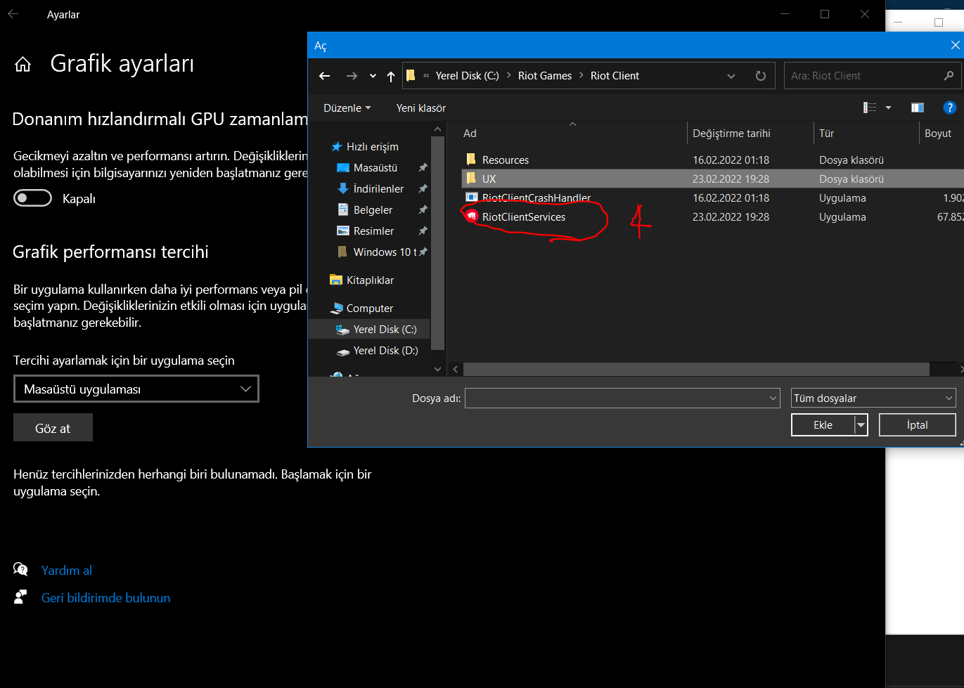Go back with the Ayarlar back arrow
Screen dimensions: 964x688
point(13,14)
